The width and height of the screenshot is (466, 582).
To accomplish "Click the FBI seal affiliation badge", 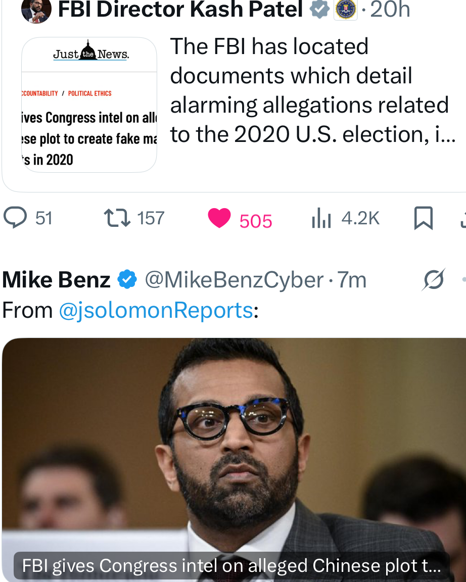I will click(346, 9).
